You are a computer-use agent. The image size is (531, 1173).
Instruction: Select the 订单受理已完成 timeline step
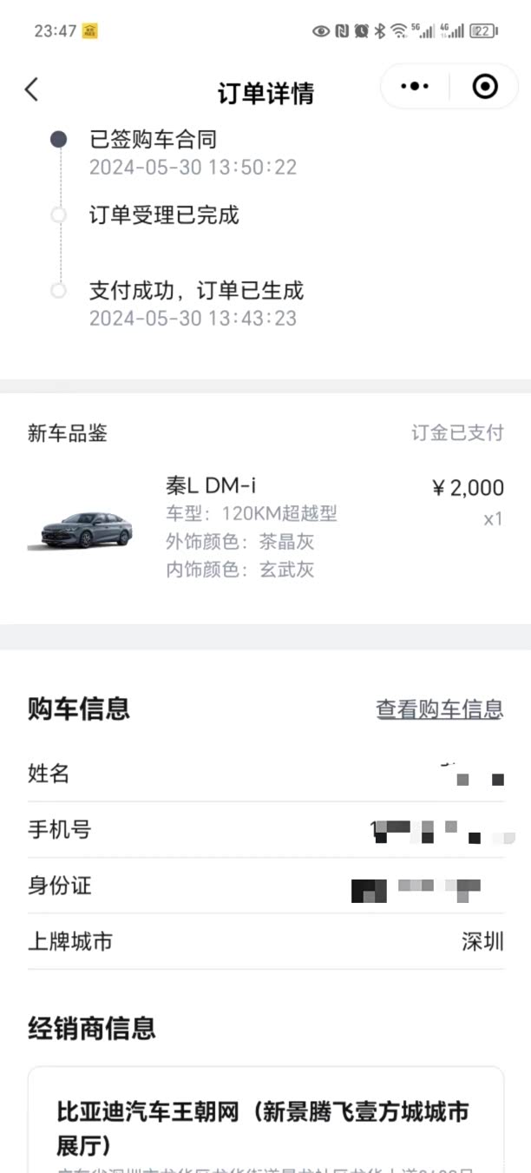(x=164, y=215)
